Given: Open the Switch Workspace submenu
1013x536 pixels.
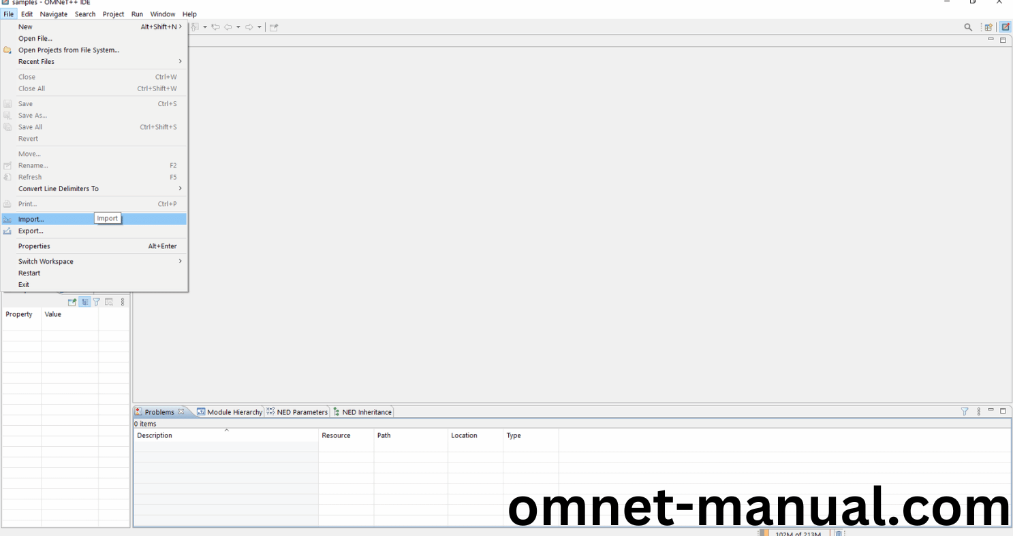Looking at the screenshot, I should [94, 262].
